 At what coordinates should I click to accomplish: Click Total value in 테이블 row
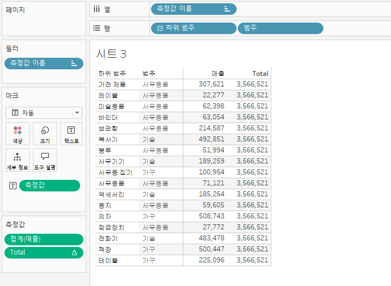pyautogui.click(x=253, y=260)
